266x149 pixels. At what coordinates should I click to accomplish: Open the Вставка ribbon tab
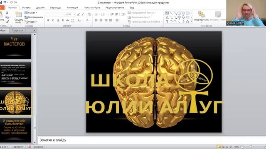click(26, 7)
